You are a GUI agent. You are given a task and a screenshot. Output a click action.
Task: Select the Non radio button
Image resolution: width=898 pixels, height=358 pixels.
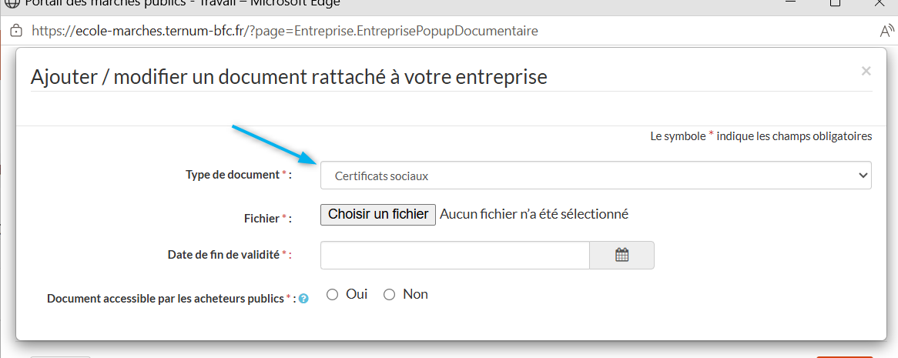click(x=390, y=295)
